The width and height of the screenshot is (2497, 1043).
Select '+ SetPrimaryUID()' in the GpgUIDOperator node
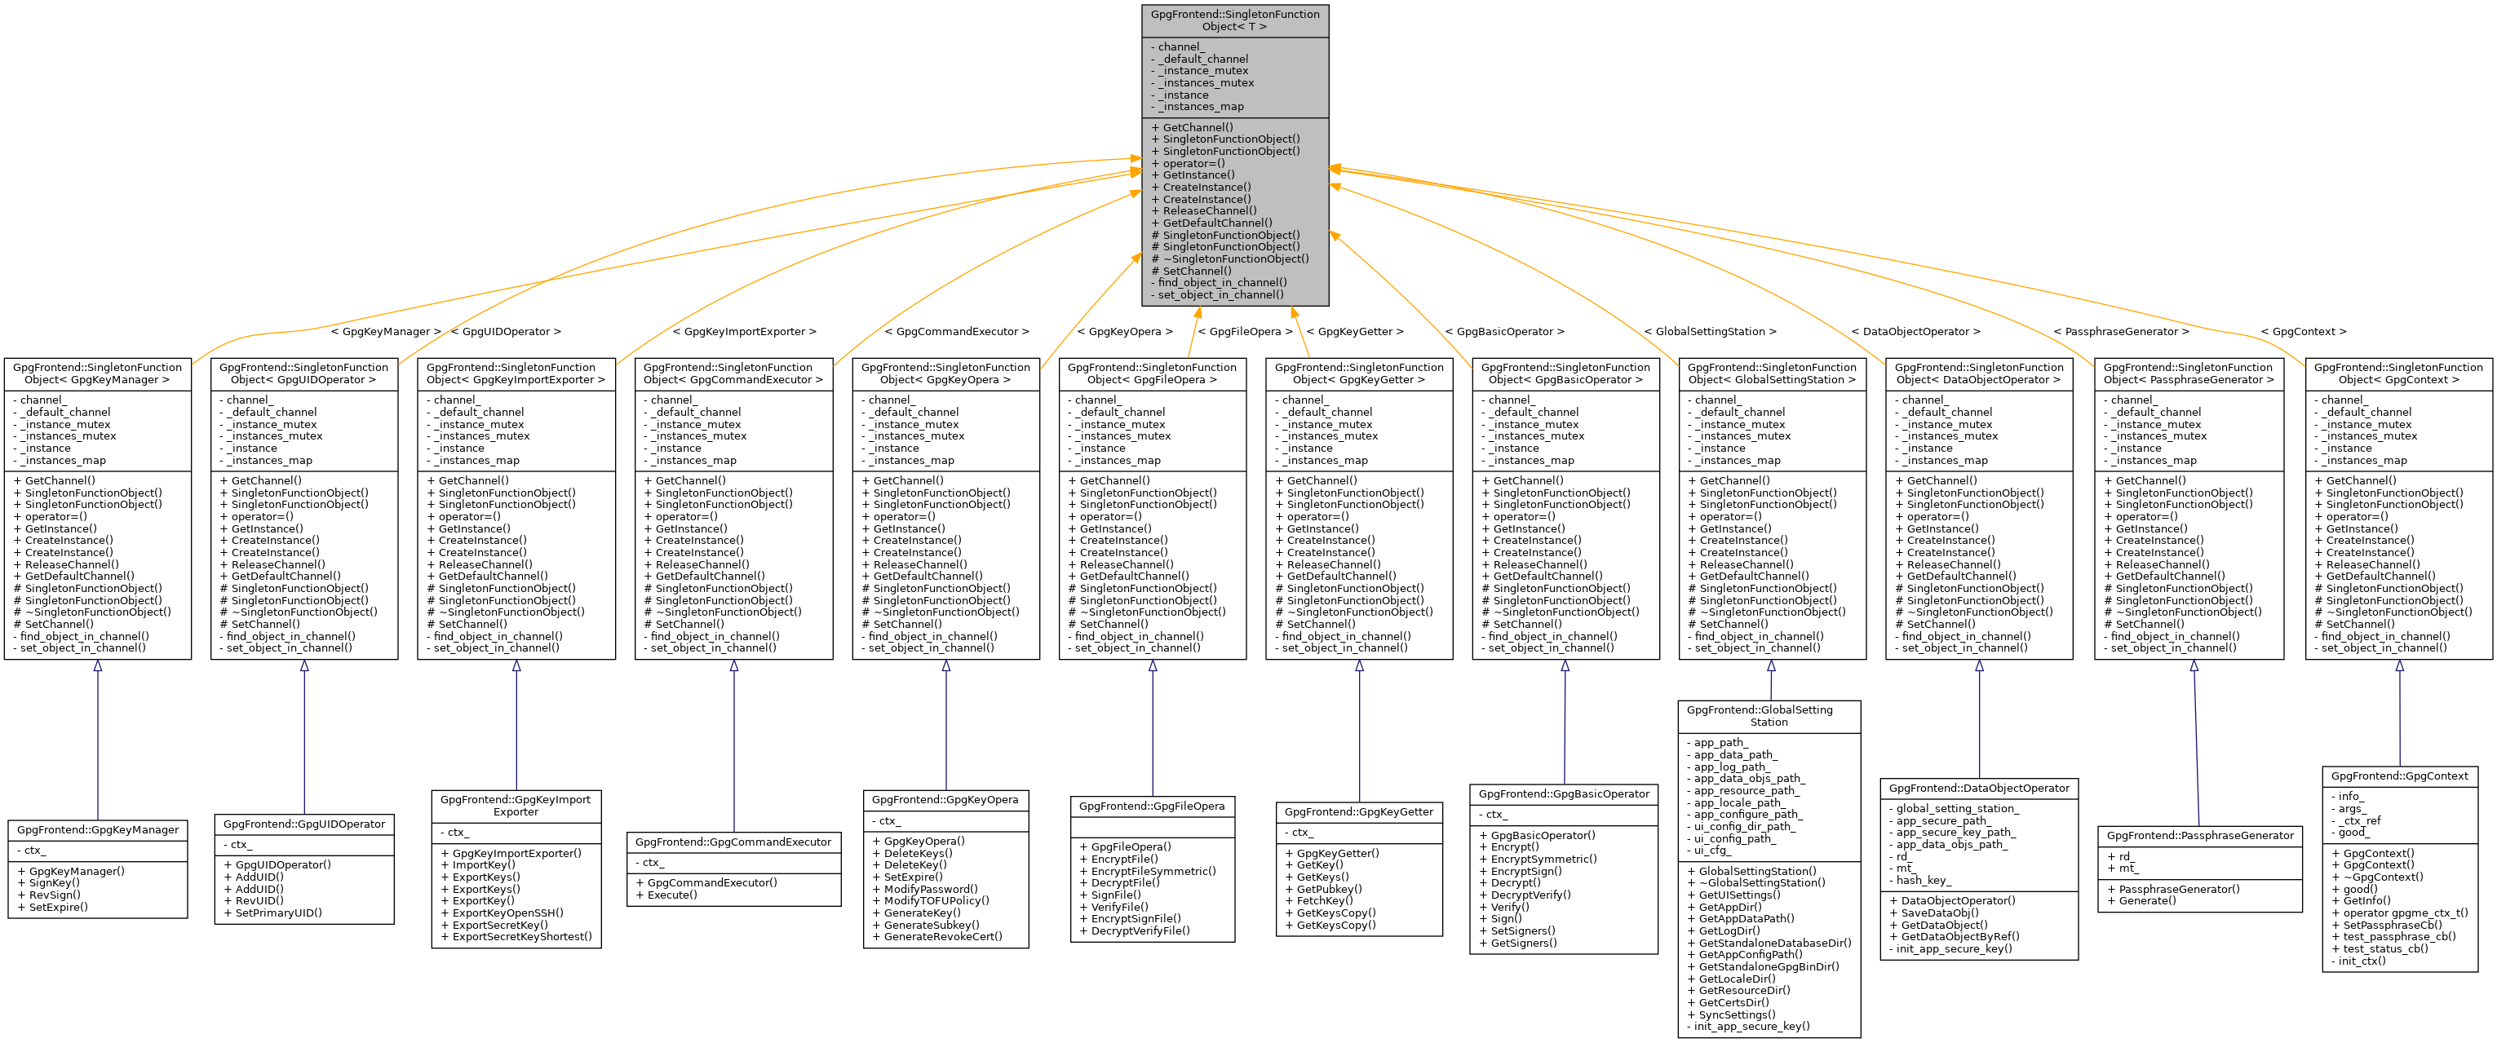click(273, 913)
